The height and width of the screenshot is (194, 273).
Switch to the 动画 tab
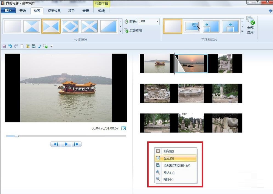tap(37, 11)
